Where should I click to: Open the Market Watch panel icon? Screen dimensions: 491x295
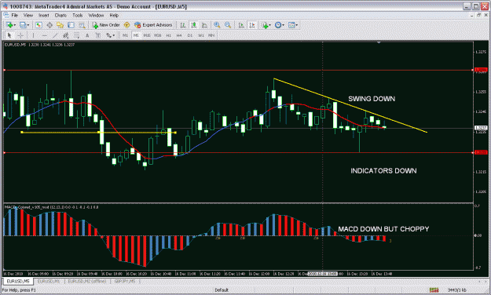pyautogui.click(x=38, y=25)
